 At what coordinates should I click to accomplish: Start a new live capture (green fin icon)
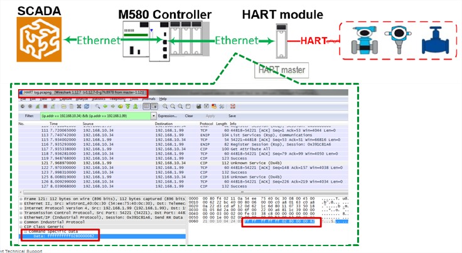click(x=38, y=106)
